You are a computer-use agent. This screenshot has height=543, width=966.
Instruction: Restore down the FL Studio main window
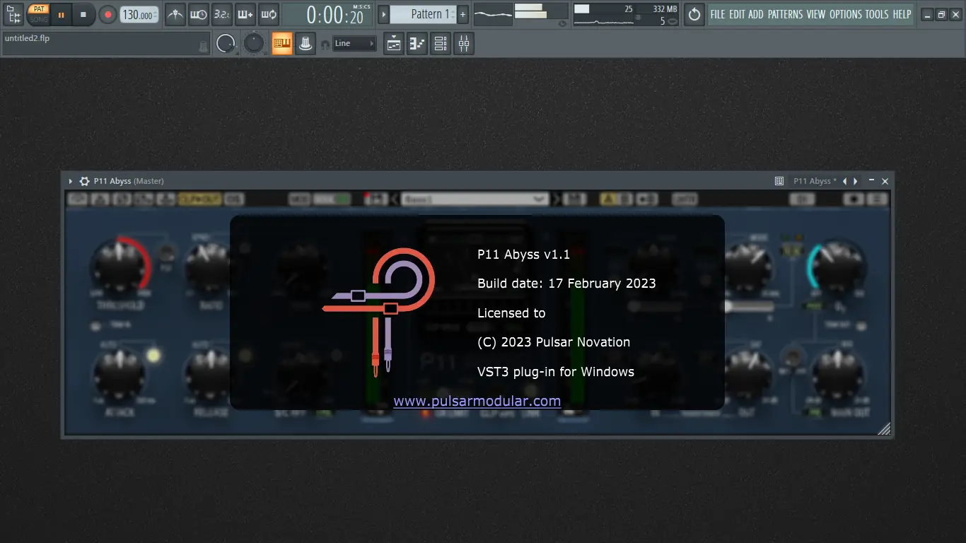(x=941, y=14)
